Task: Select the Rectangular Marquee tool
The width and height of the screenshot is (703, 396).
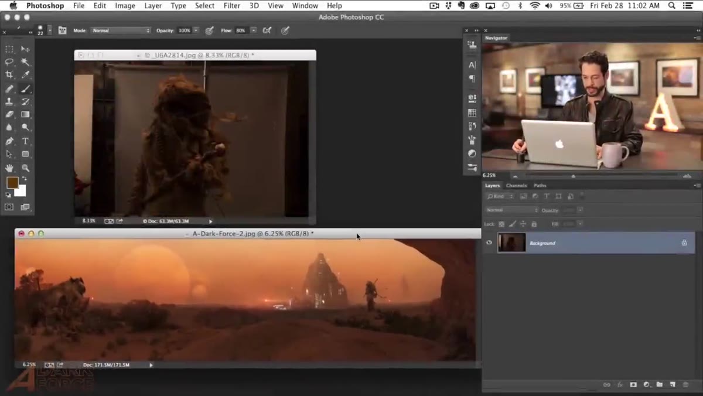Action: 9,49
